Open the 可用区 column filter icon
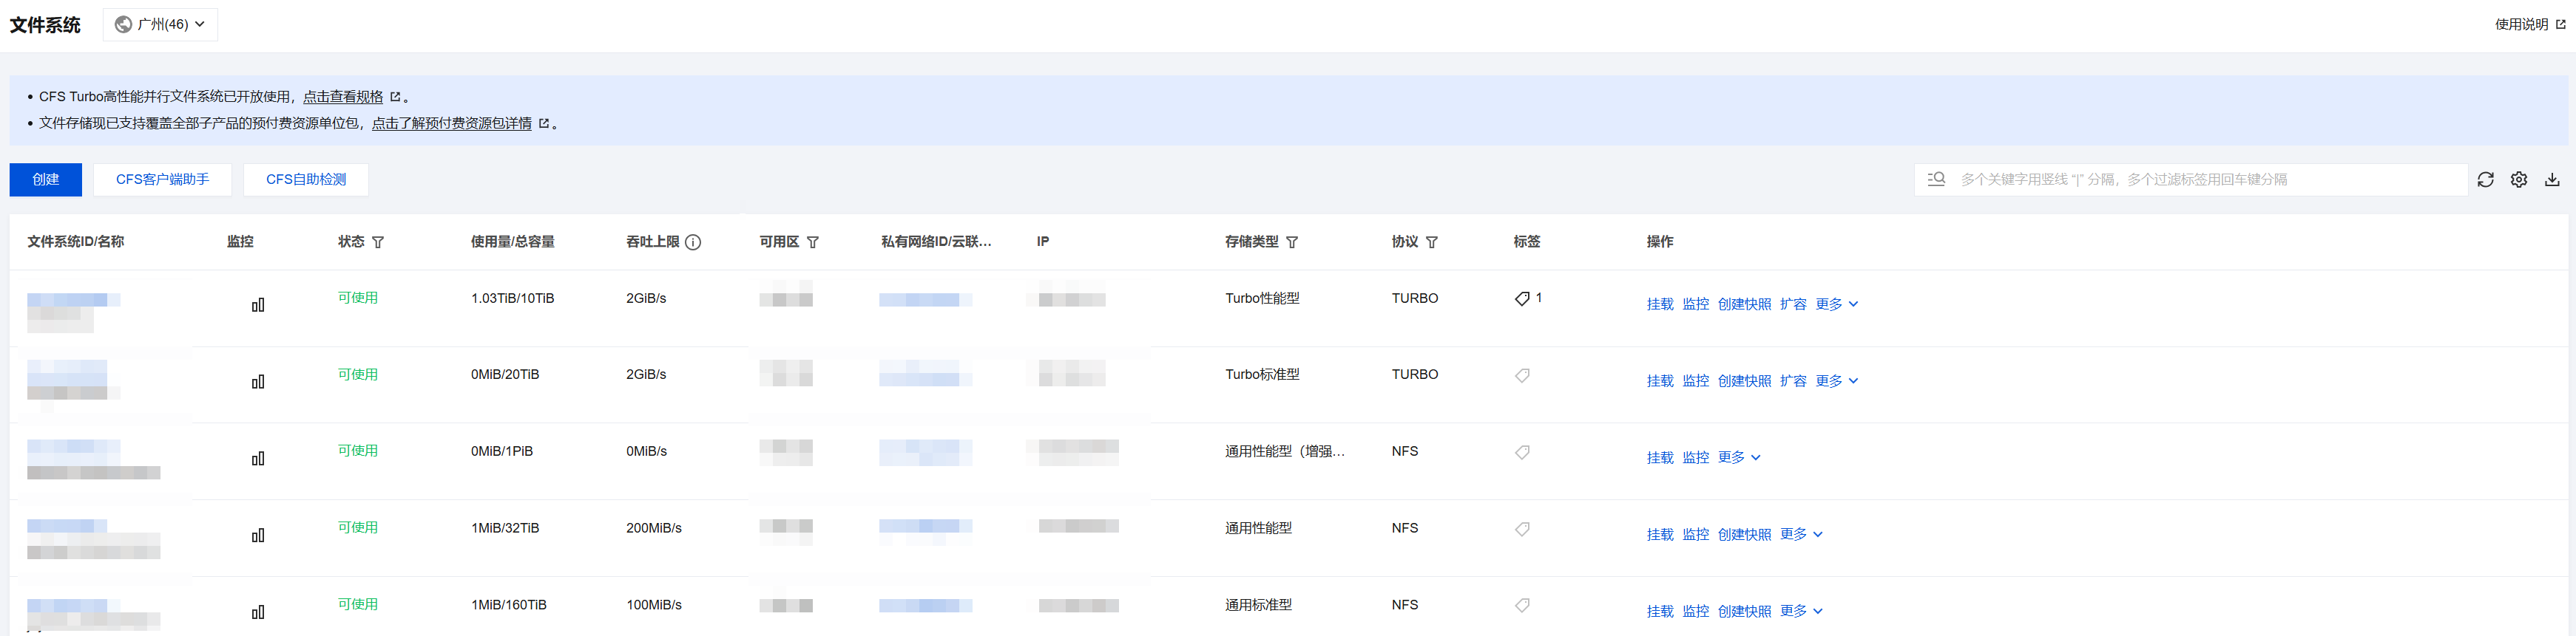This screenshot has height=636, width=2576. [813, 242]
